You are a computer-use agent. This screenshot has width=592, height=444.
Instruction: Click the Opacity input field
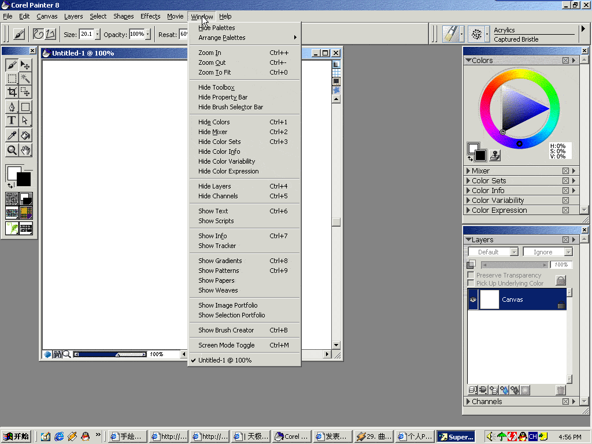pyautogui.click(x=137, y=34)
